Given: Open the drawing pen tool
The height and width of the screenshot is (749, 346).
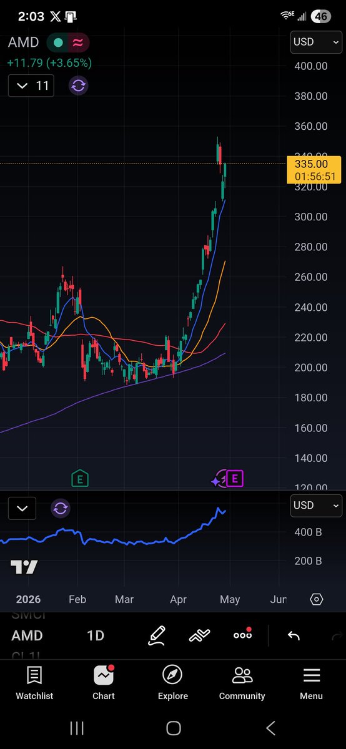Looking at the screenshot, I should point(157,635).
